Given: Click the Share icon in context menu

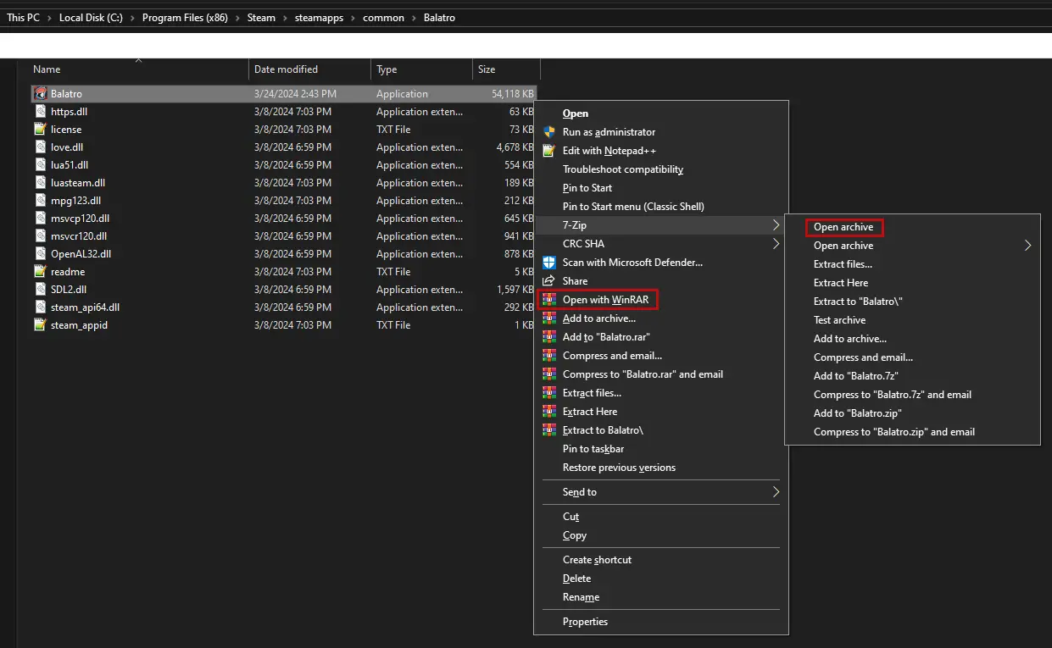Looking at the screenshot, I should (x=548, y=281).
